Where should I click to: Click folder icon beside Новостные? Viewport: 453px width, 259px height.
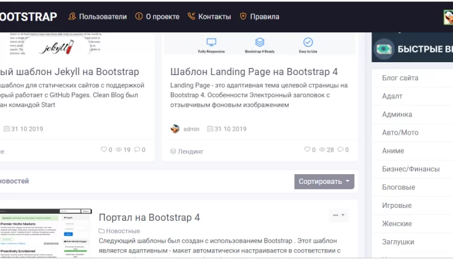102,231
